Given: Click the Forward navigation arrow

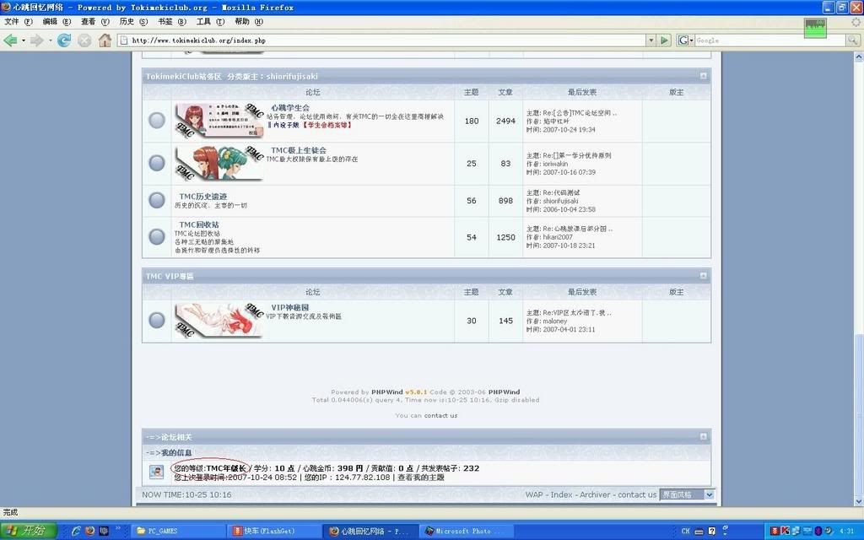Looking at the screenshot, I should click(x=36, y=40).
